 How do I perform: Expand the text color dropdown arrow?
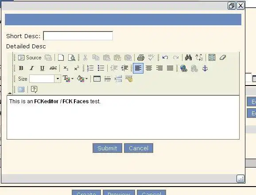point(72,79)
